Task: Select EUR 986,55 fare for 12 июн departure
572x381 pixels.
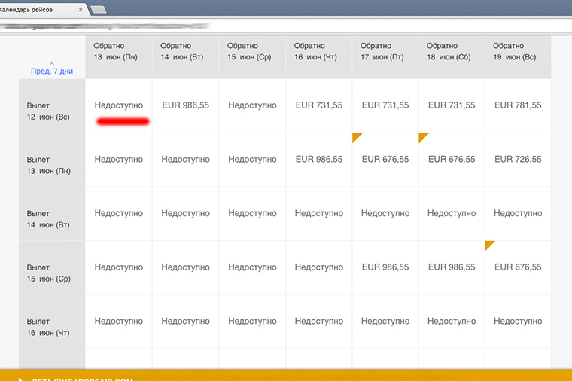Action: 185,105
